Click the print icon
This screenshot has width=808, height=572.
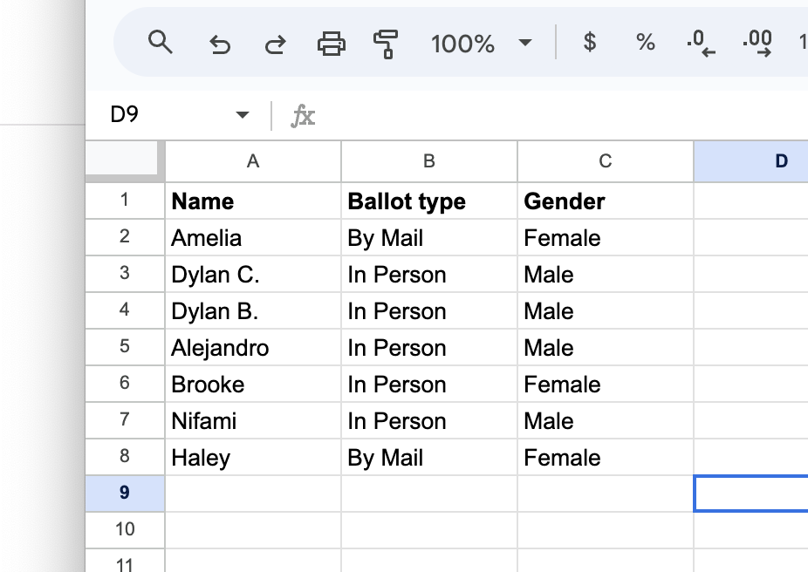(x=331, y=44)
